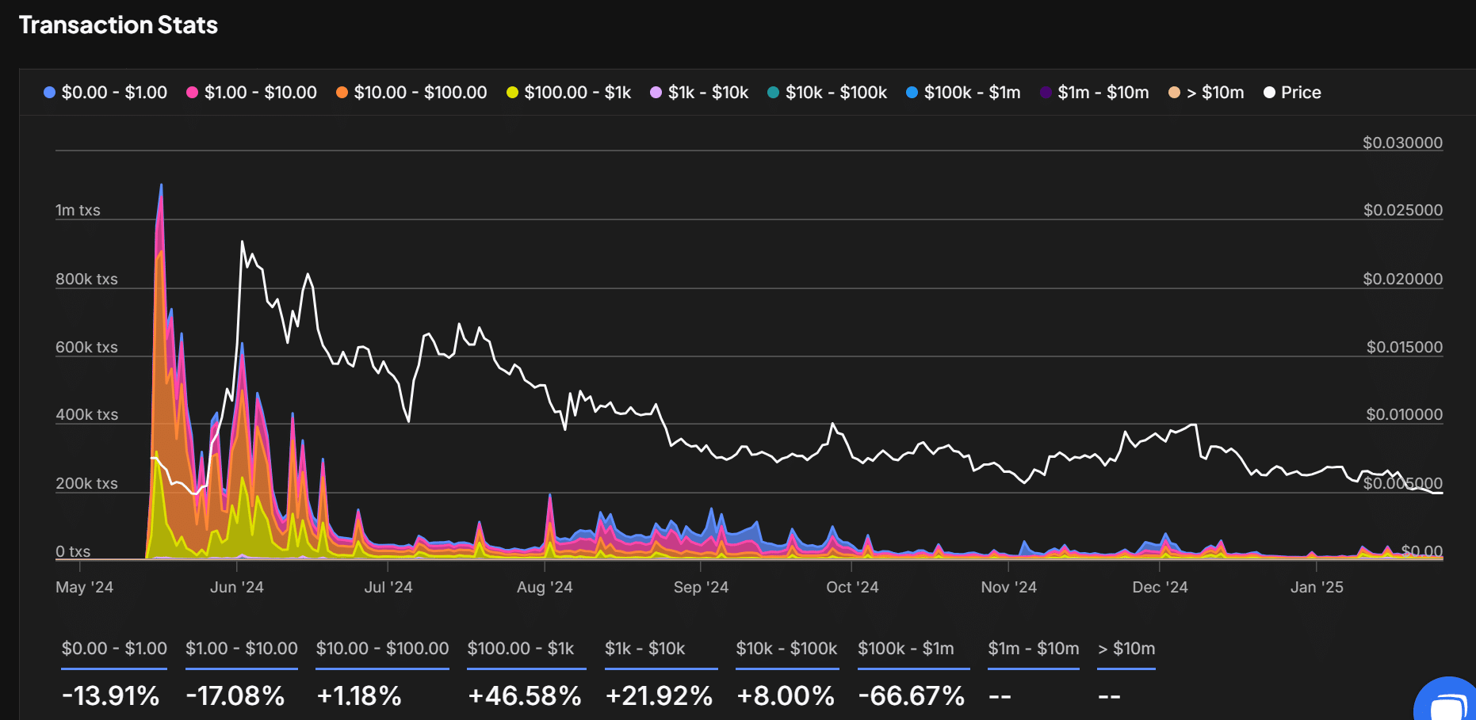This screenshot has height=720, width=1476.
Task: Toggle the $10.00 - $100.00 legend series
Action: point(411,93)
